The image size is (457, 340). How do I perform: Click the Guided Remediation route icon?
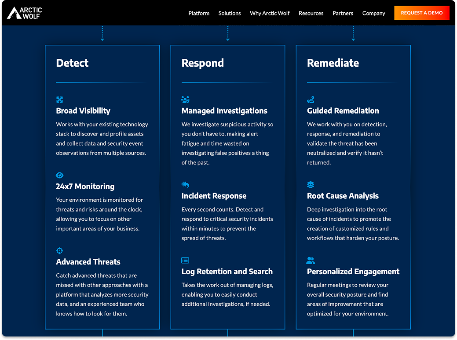pyautogui.click(x=311, y=100)
